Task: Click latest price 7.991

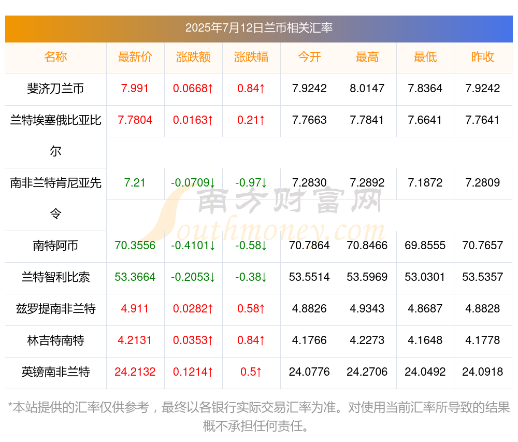Action: coord(135,89)
